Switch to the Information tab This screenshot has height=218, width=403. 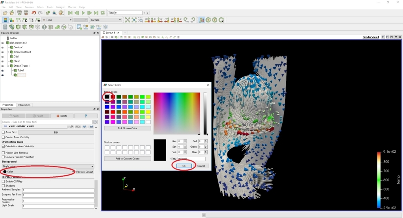tap(24, 105)
